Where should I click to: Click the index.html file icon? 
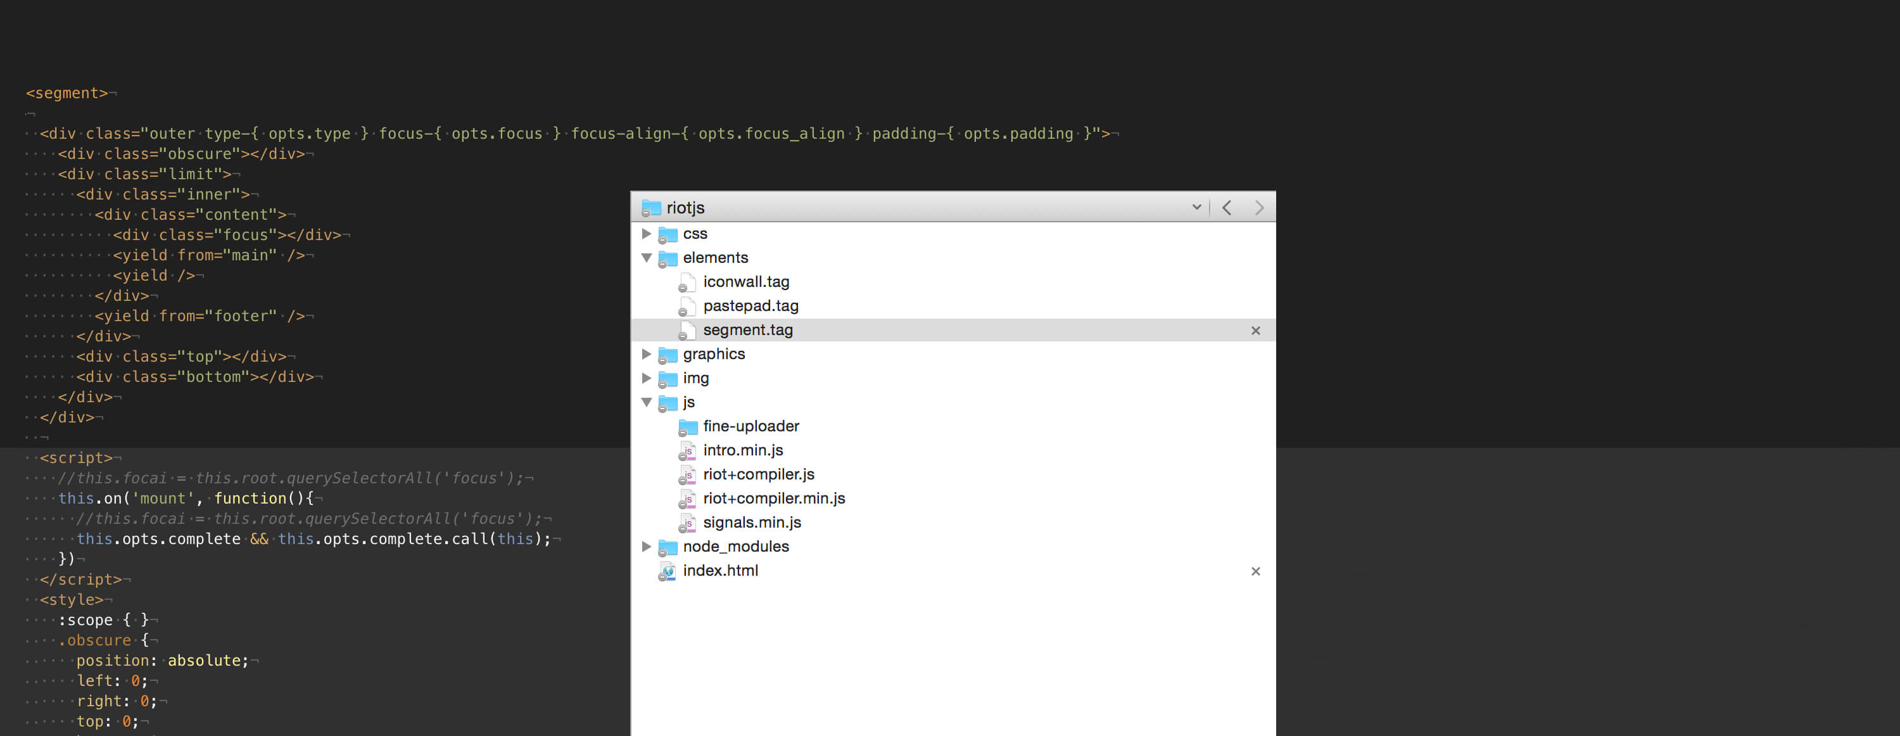pos(668,573)
